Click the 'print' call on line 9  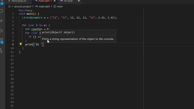(29, 45)
